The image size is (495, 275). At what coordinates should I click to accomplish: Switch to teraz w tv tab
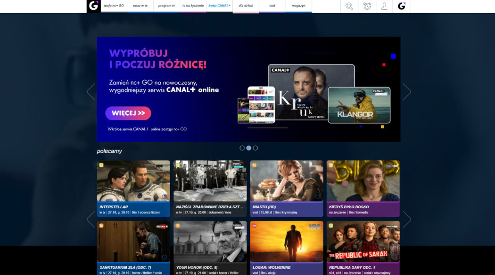tap(140, 6)
